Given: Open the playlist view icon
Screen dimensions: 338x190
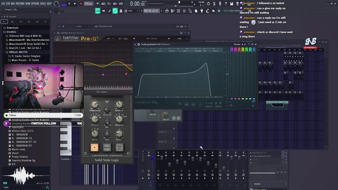Looking at the screenshot, I should [167, 11].
